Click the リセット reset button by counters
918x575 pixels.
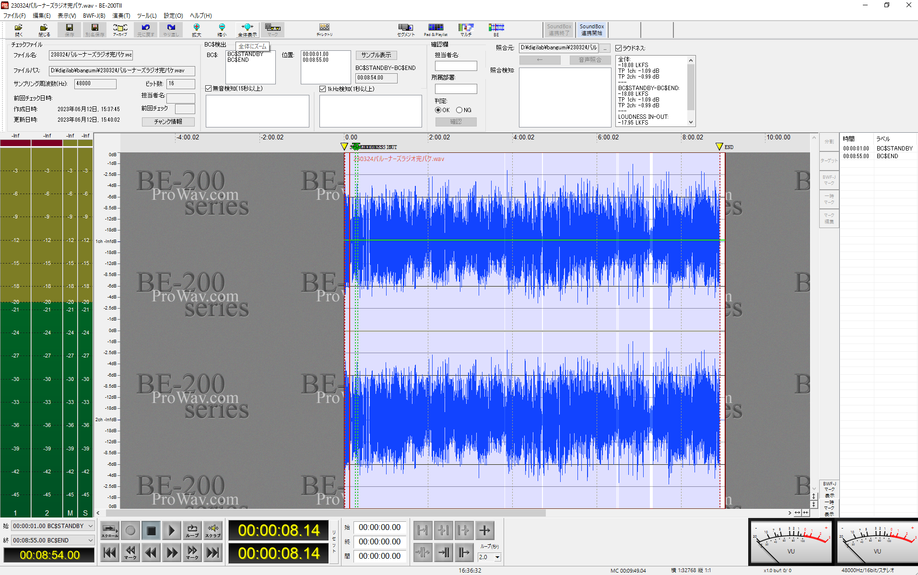tap(334, 541)
